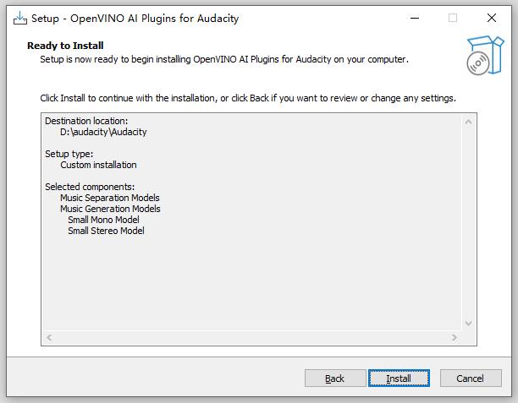
Task: Click the disabled maximize window button
Action: (x=453, y=18)
